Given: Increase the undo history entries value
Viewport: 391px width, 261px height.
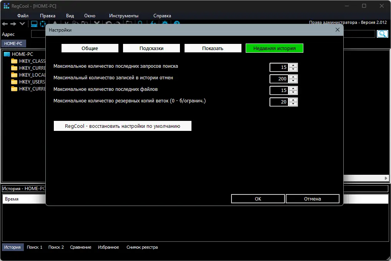Looking at the screenshot, I should pos(293,77).
